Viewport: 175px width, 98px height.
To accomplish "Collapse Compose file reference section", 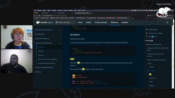I will (x=60, y=43).
